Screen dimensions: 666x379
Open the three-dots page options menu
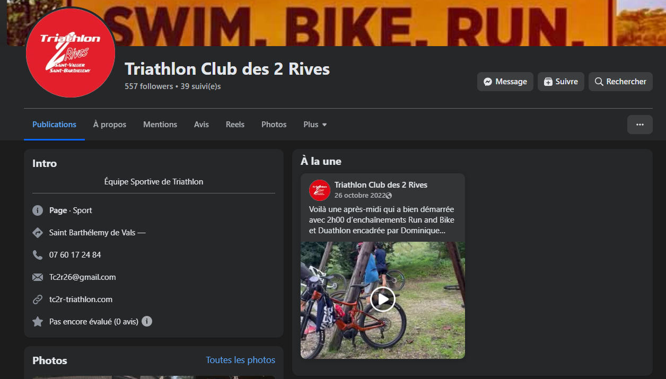[x=640, y=125]
